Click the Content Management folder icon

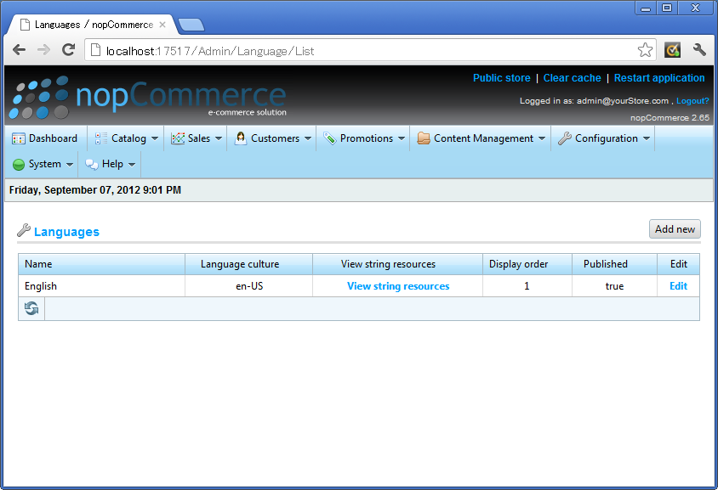coord(424,138)
